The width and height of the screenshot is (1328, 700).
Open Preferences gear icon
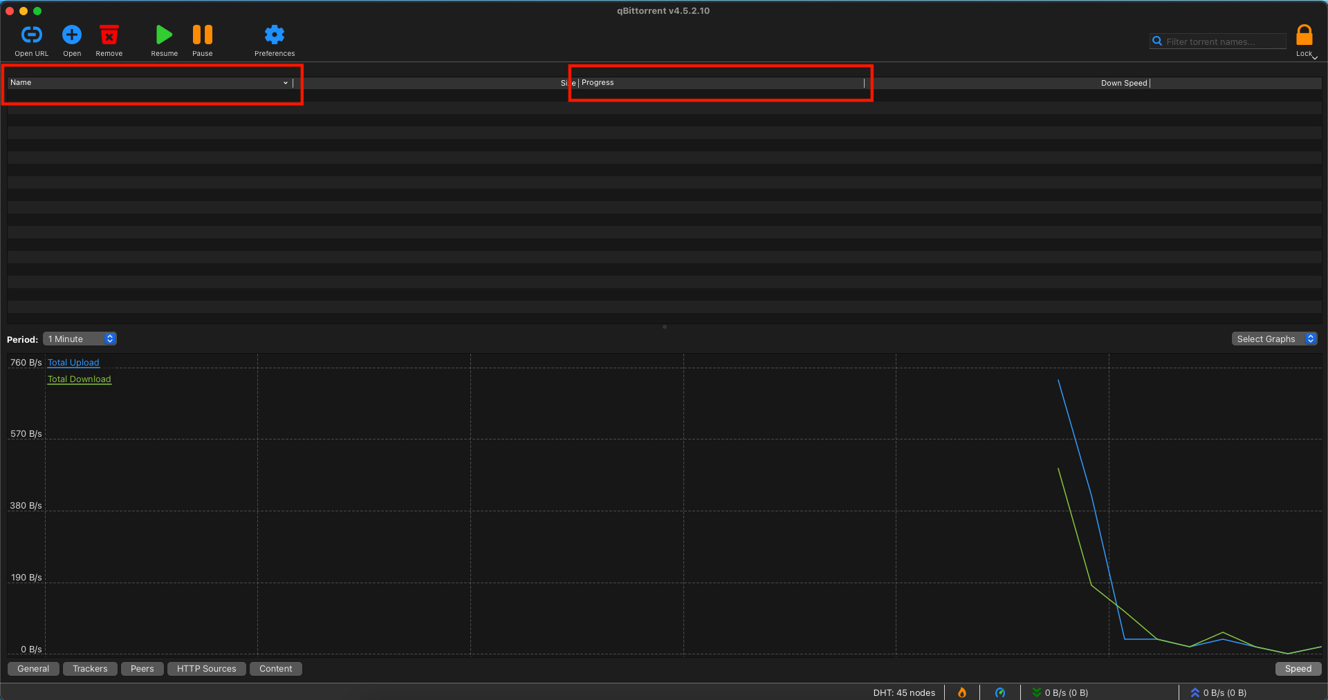[275, 35]
